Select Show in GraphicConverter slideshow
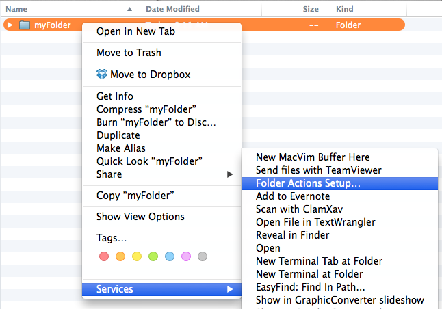 (339, 300)
